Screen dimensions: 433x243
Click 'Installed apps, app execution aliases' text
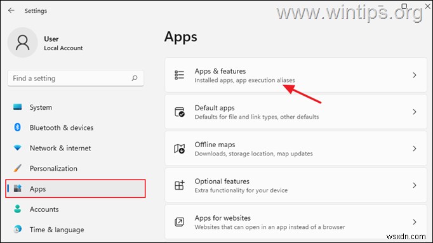tap(244, 81)
